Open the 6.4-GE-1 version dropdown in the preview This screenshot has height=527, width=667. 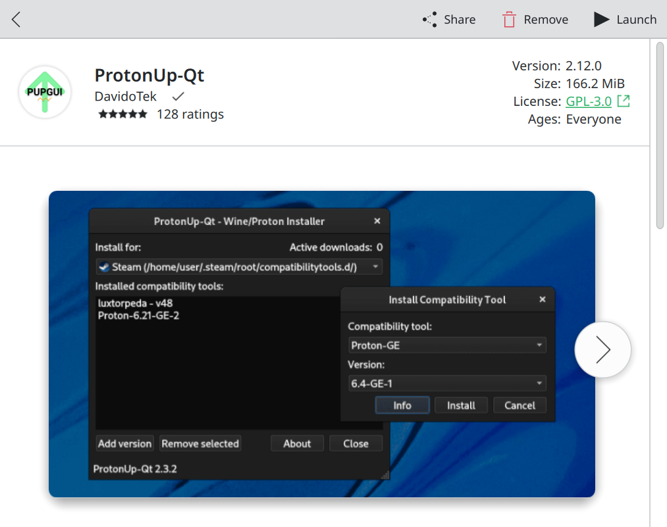tap(446, 383)
